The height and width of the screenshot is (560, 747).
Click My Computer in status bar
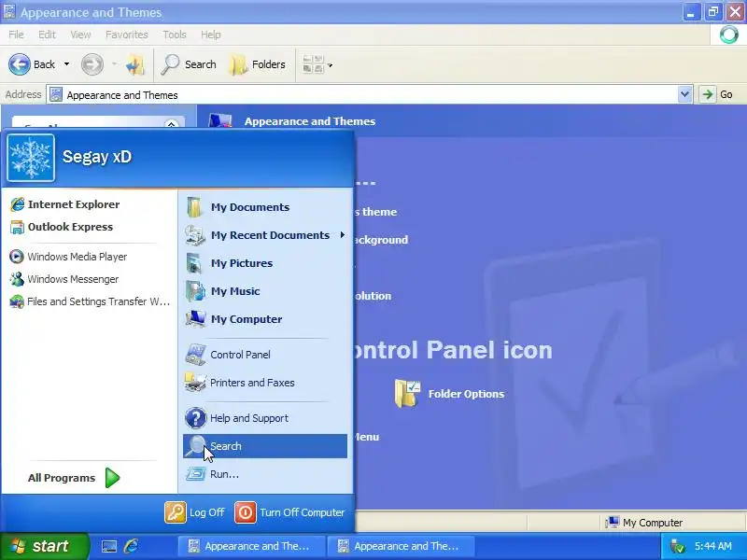tap(643, 523)
